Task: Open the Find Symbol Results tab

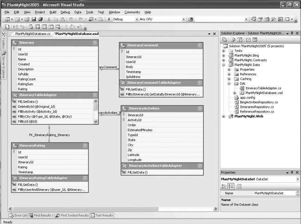Action: click(x=72, y=215)
